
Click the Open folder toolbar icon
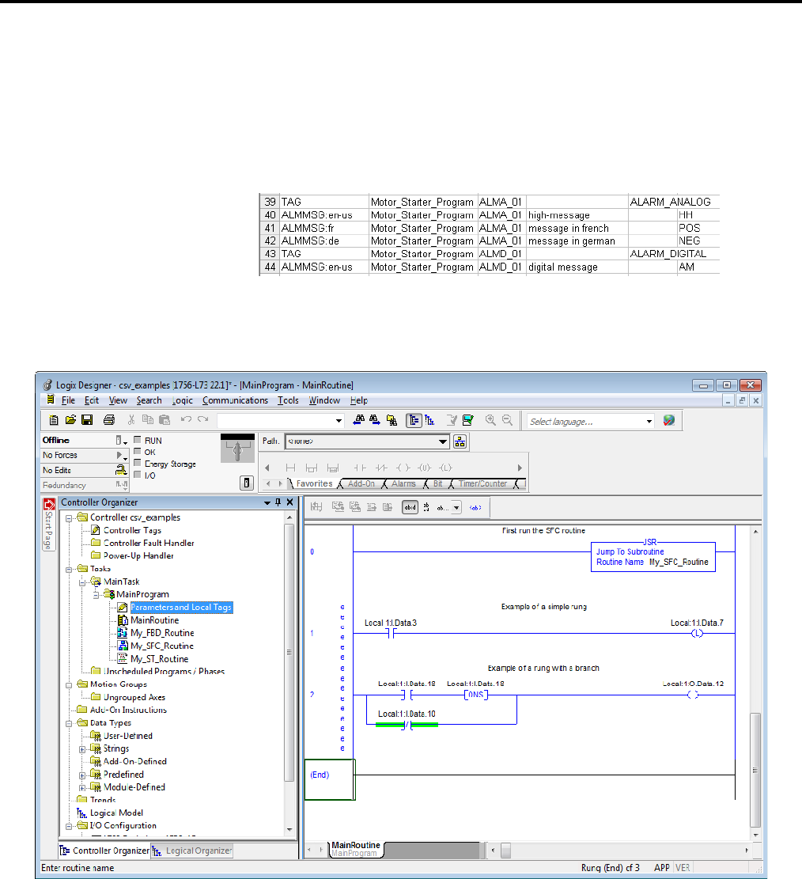pos(70,421)
